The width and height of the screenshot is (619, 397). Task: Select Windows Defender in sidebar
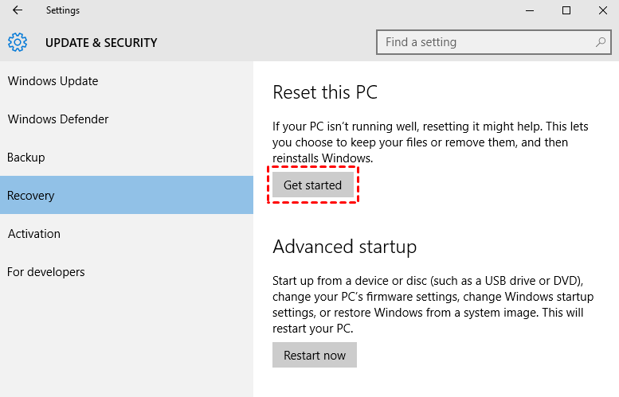(58, 119)
